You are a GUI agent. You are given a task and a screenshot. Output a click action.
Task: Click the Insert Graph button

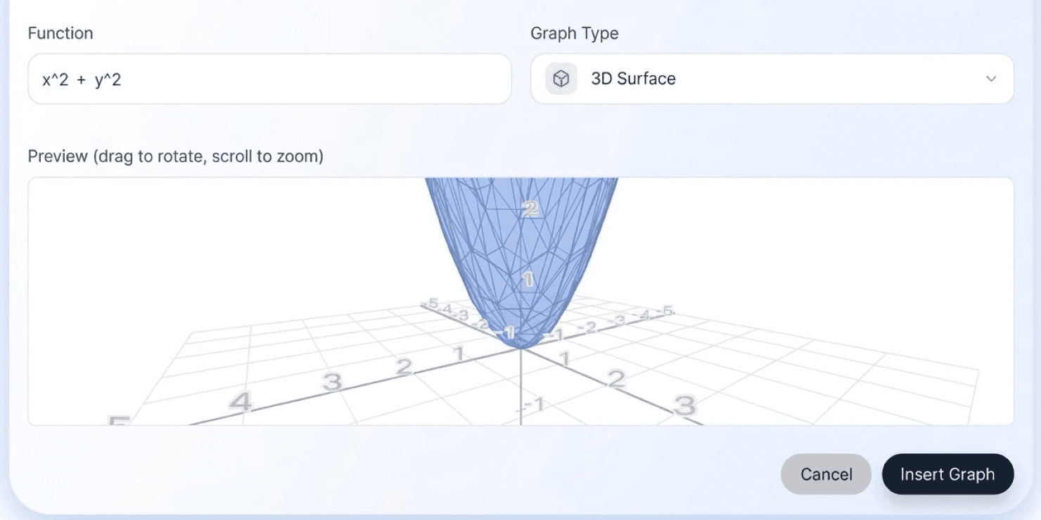tap(947, 474)
